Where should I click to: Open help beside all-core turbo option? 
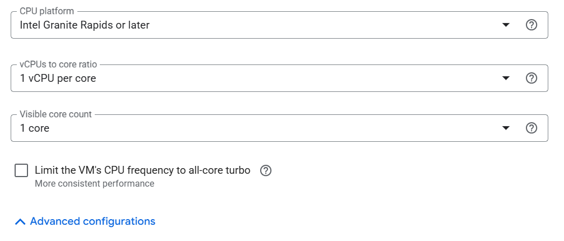click(x=266, y=170)
